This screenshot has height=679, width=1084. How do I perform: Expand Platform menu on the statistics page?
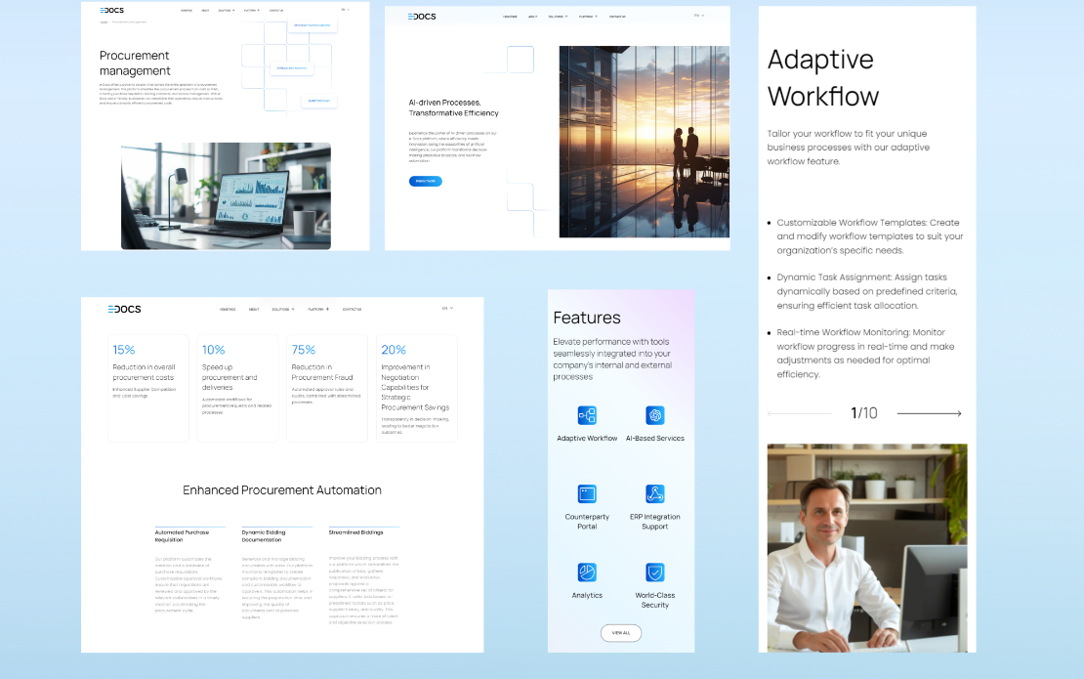coord(318,309)
